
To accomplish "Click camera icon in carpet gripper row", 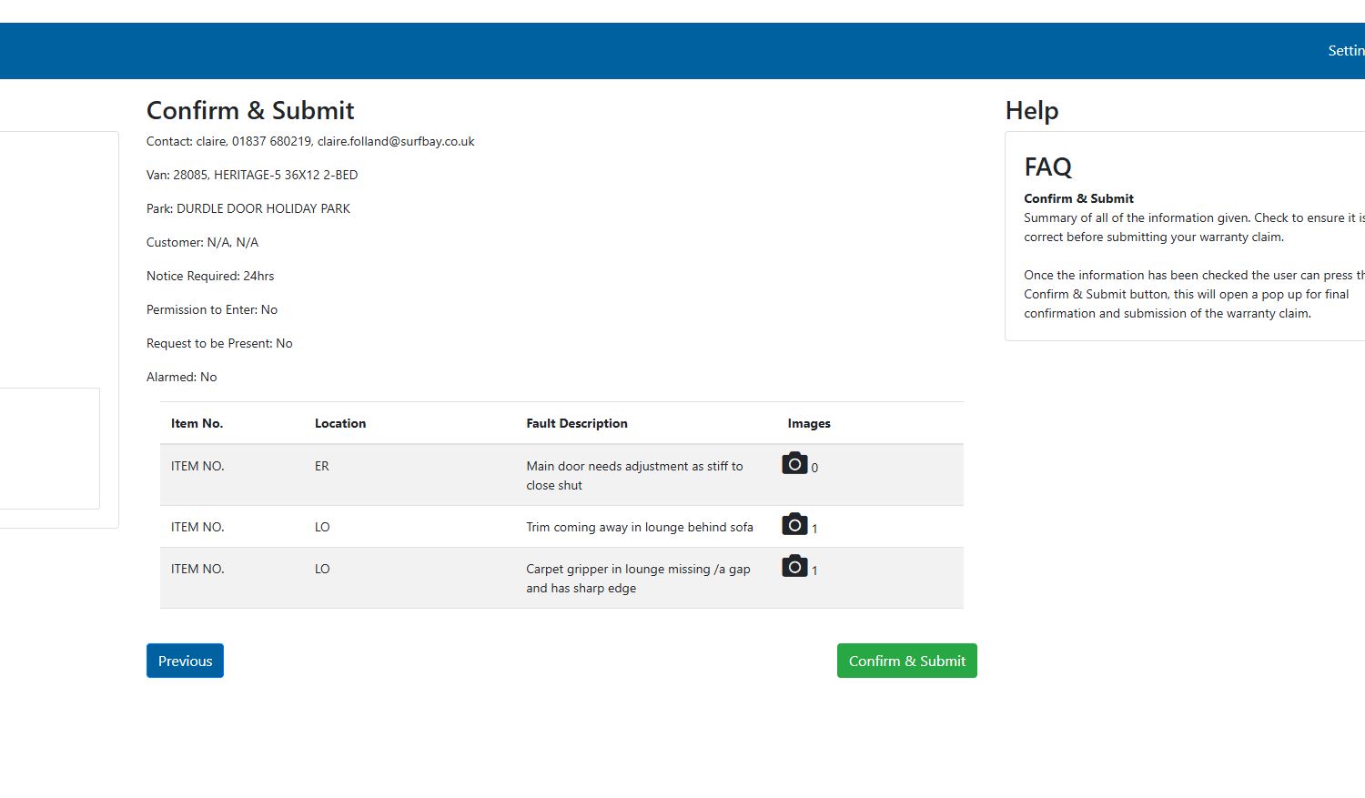I will tap(794, 567).
